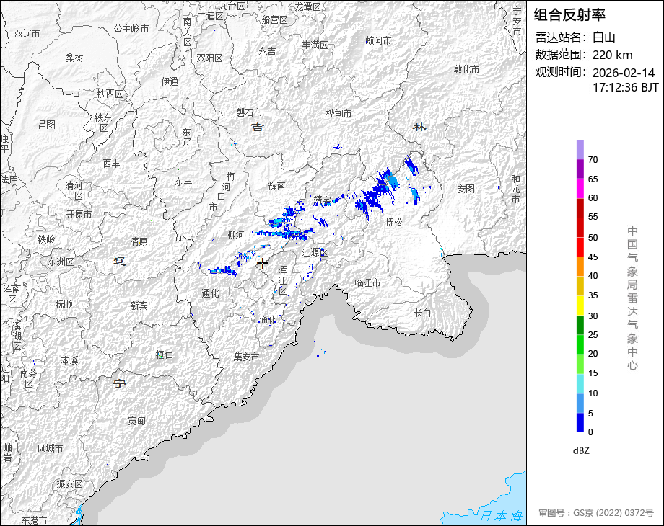
Task: Click the 观测时间 label
Action: 561,72
